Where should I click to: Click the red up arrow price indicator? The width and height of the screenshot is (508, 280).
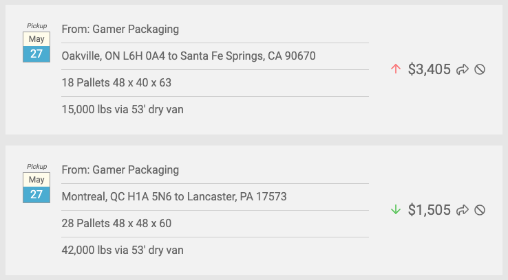coord(396,69)
